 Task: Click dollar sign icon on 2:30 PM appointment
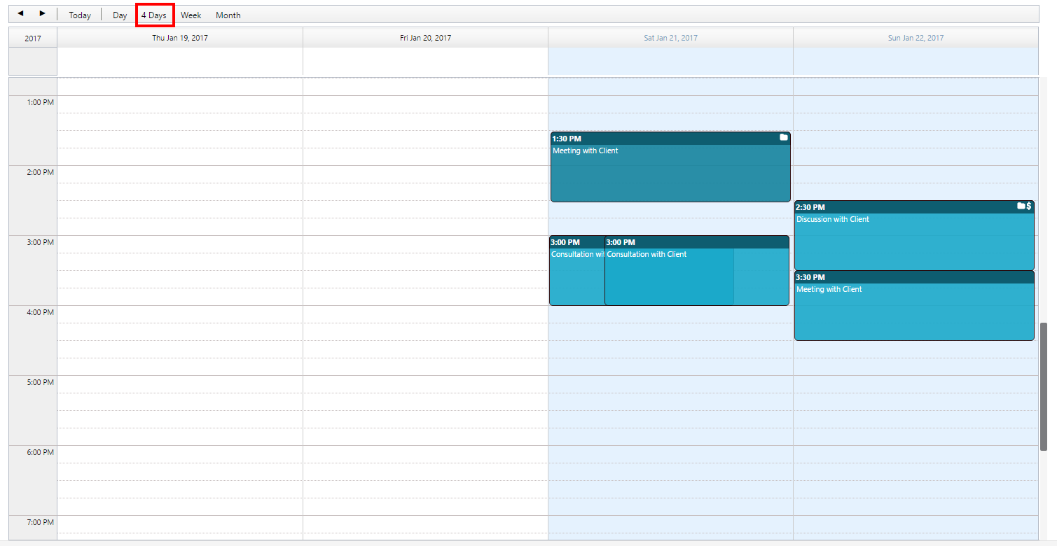click(x=1029, y=206)
